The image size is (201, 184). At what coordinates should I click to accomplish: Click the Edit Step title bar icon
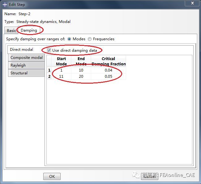point(5,5)
